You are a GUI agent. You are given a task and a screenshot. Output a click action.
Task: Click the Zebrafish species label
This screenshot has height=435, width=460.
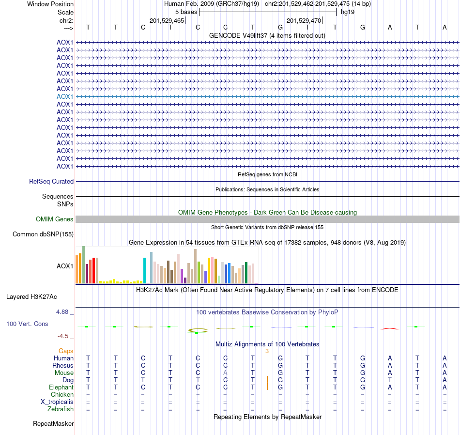click(x=61, y=409)
